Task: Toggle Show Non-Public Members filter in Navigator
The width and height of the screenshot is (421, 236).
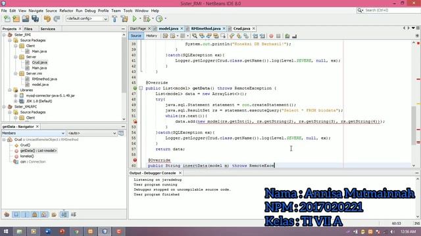Action: (x=34, y=214)
